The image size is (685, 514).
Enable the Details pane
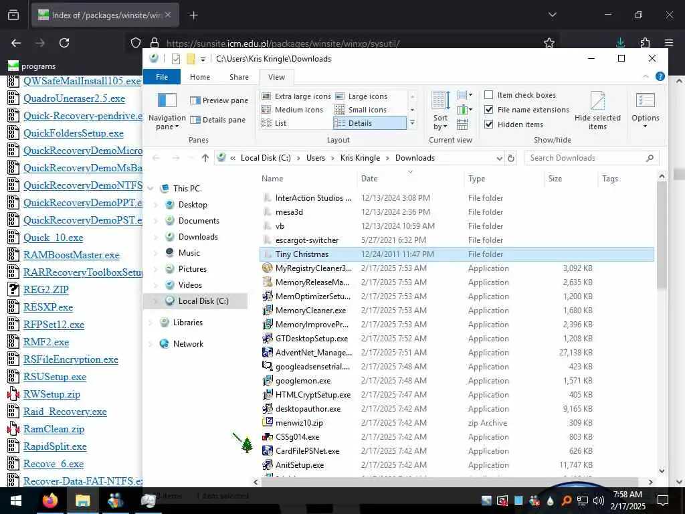217,120
